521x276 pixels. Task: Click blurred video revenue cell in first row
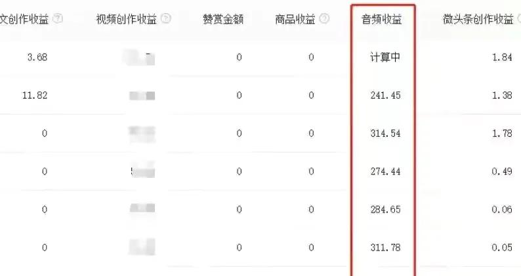point(140,57)
